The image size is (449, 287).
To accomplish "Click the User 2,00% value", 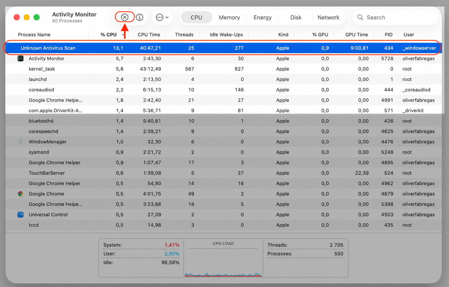I will click(x=172, y=254).
